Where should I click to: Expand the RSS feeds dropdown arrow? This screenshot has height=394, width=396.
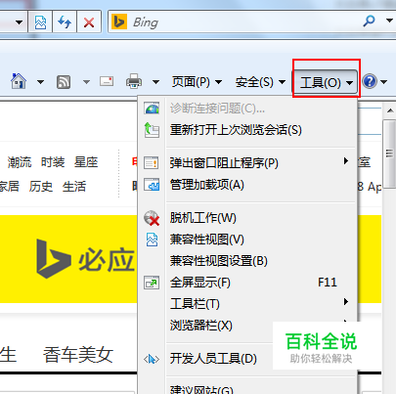[x=86, y=82]
